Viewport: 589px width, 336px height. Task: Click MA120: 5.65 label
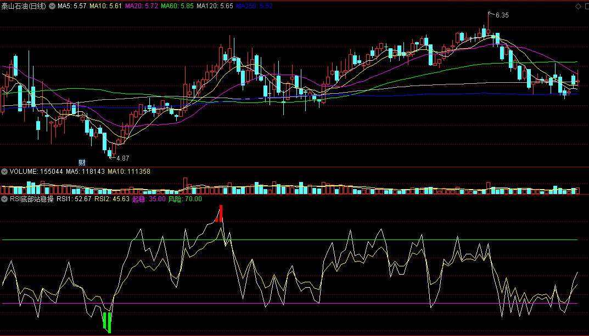pyautogui.click(x=215, y=6)
